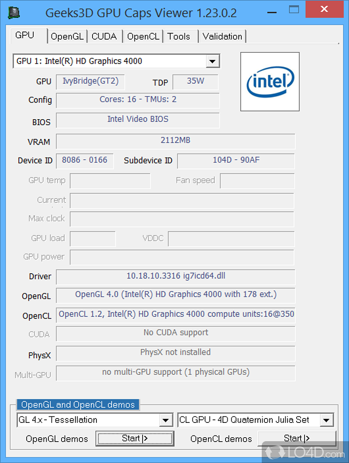Close the GPU Caps Viewer window

(x=324, y=9)
